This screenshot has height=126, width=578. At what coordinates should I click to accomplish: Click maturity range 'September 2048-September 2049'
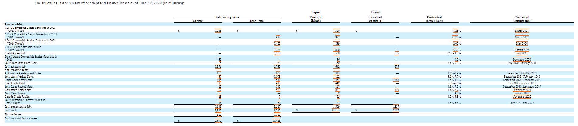tap(522, 87)
